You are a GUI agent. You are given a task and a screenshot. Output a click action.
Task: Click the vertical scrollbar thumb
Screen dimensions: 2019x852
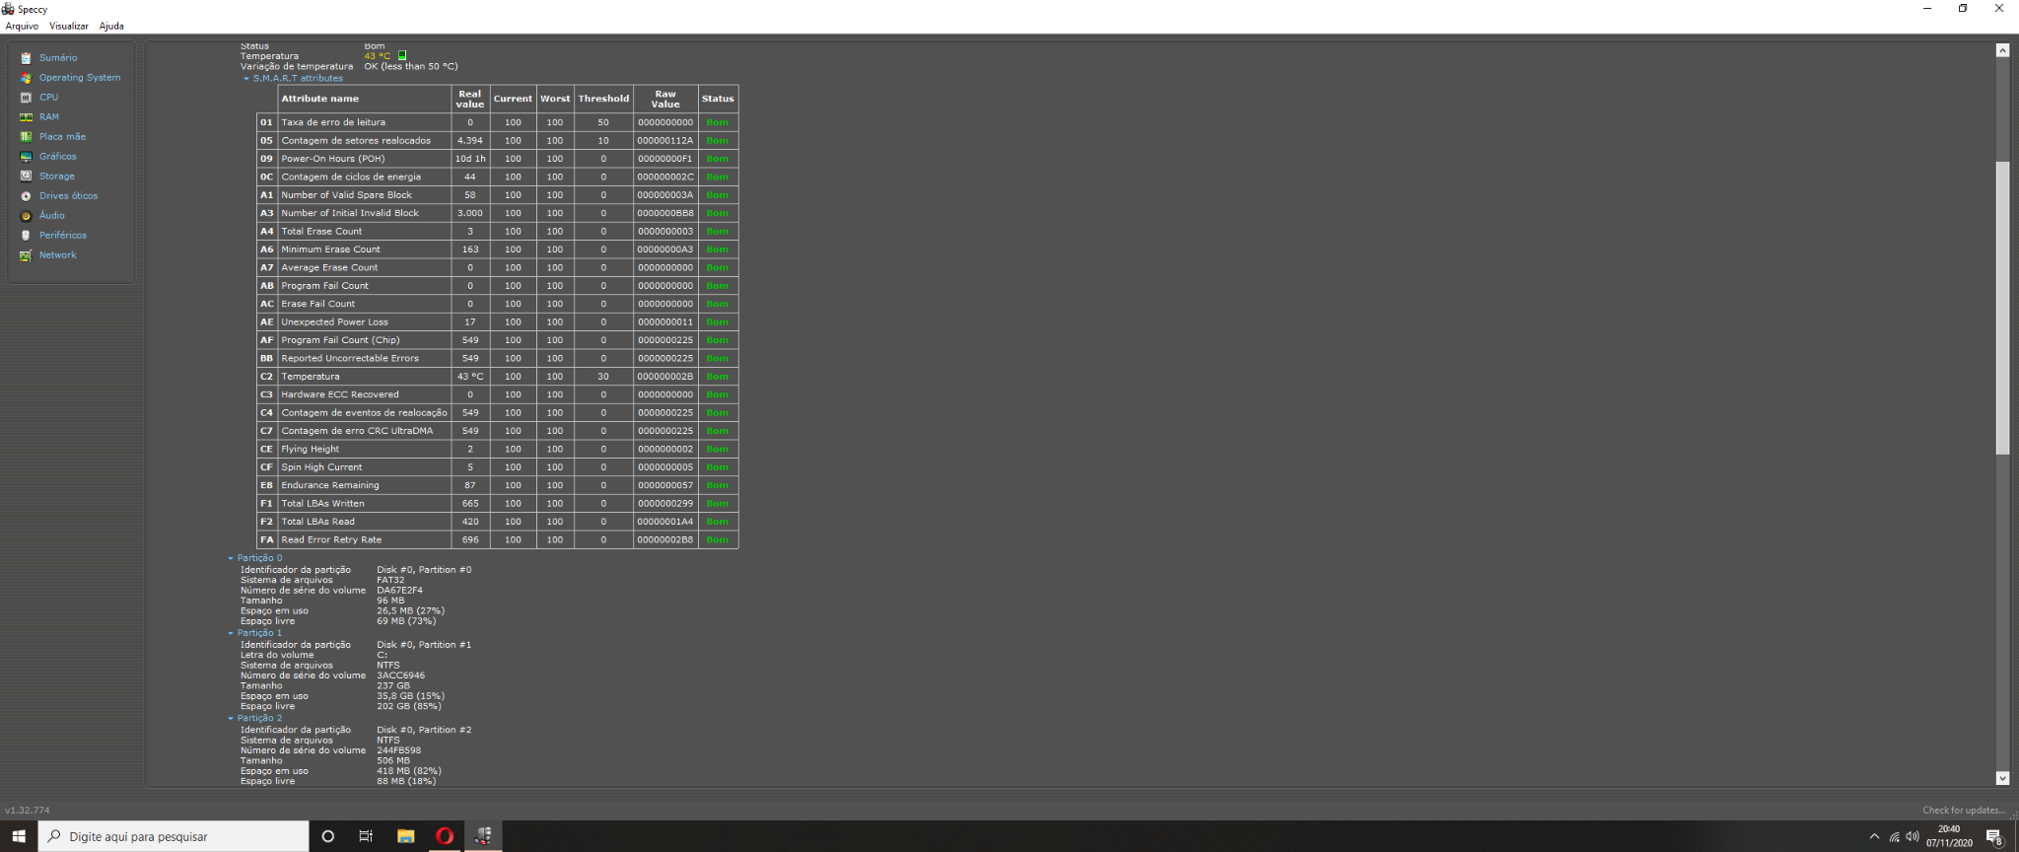[2002, 308]
